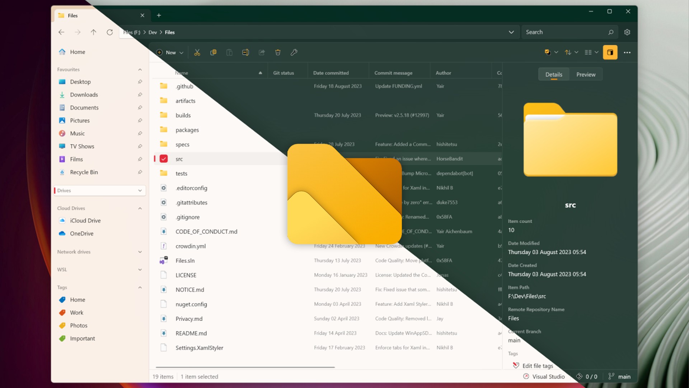Switch to the Preview tab
This screenshot has height=388, width=689.
pyautogui.click(x=586, y=75)
